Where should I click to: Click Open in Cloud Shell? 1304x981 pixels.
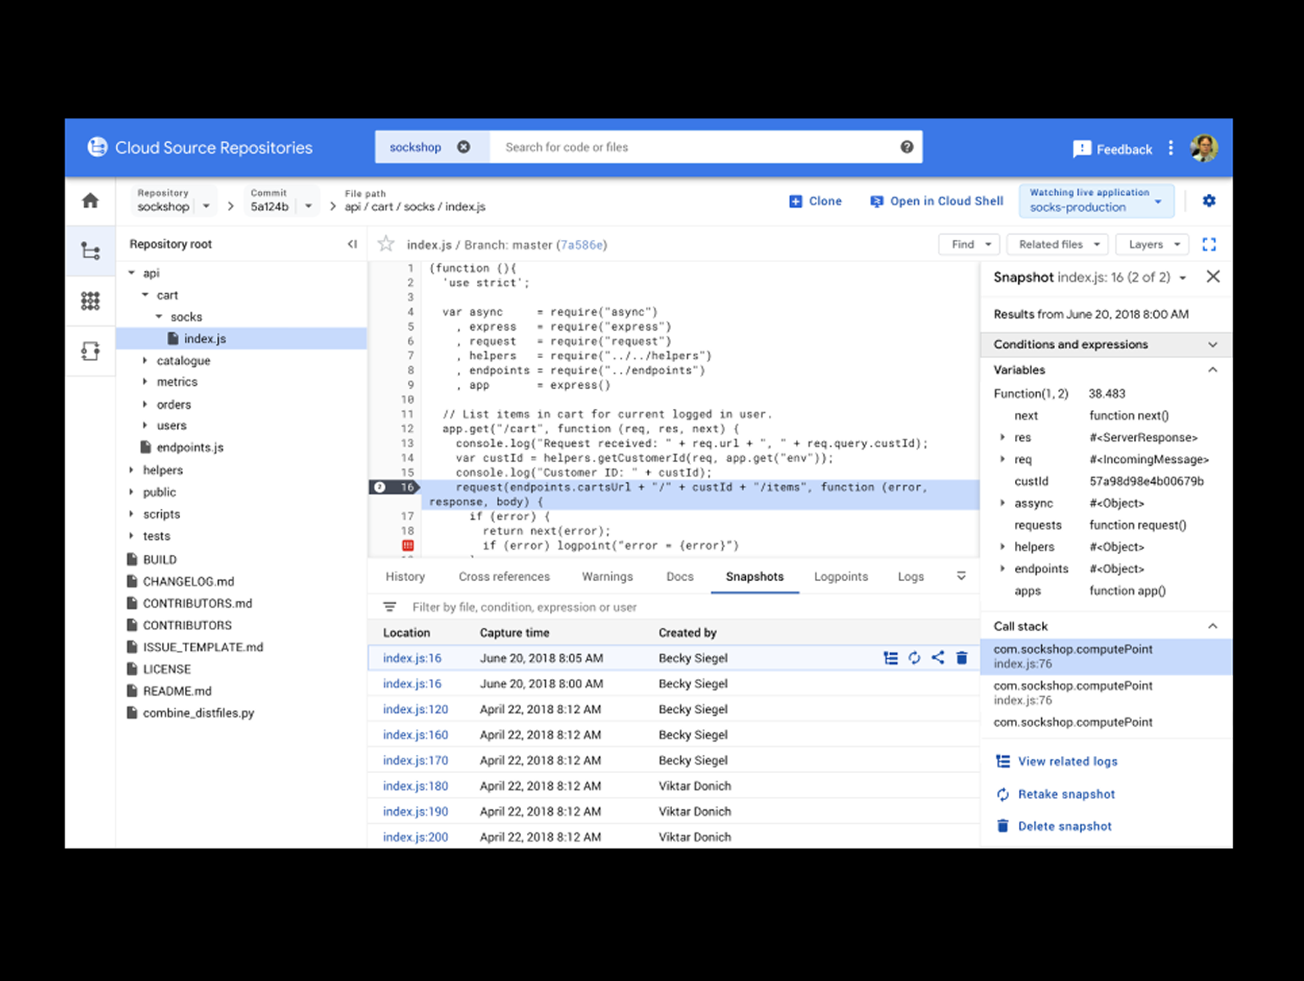(x=937, y=201)
